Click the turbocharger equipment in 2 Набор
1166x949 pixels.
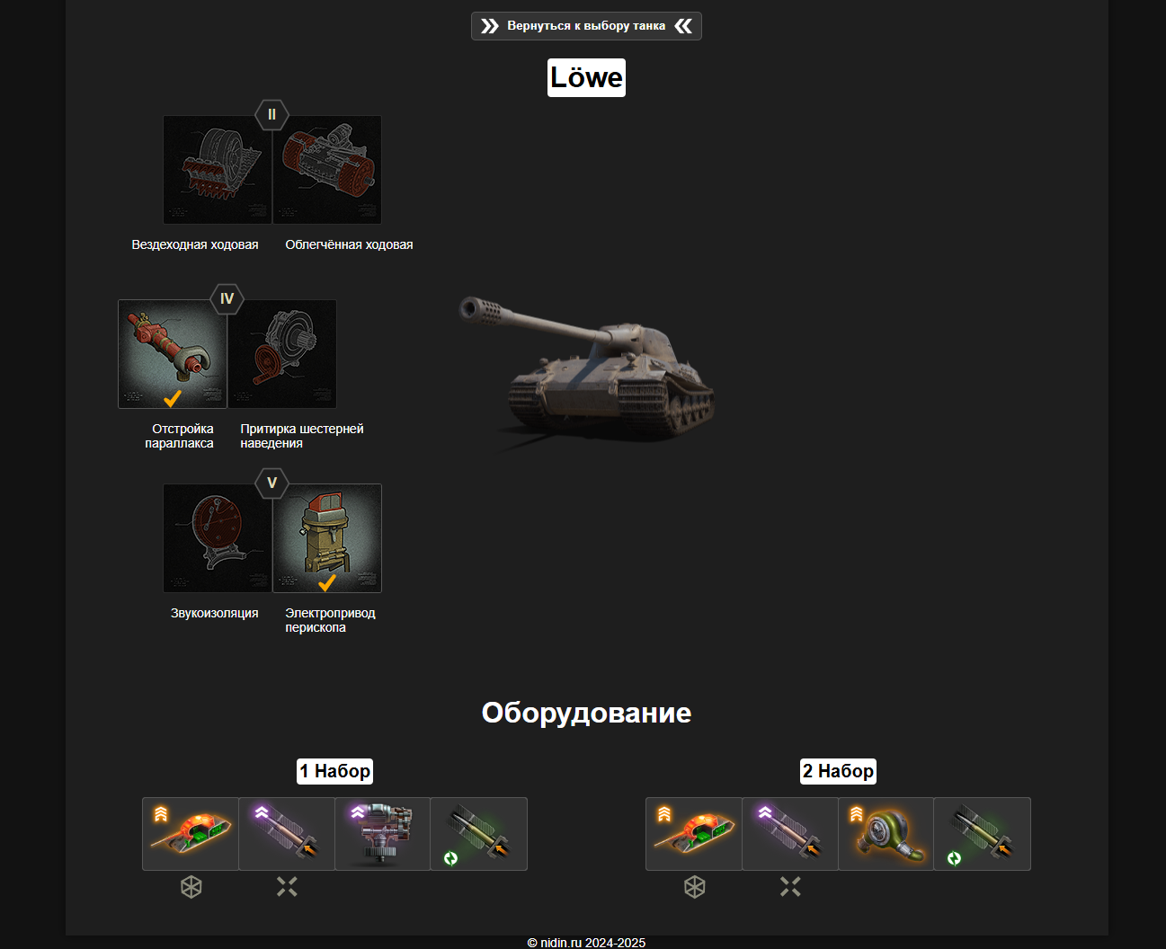(886, 834)
